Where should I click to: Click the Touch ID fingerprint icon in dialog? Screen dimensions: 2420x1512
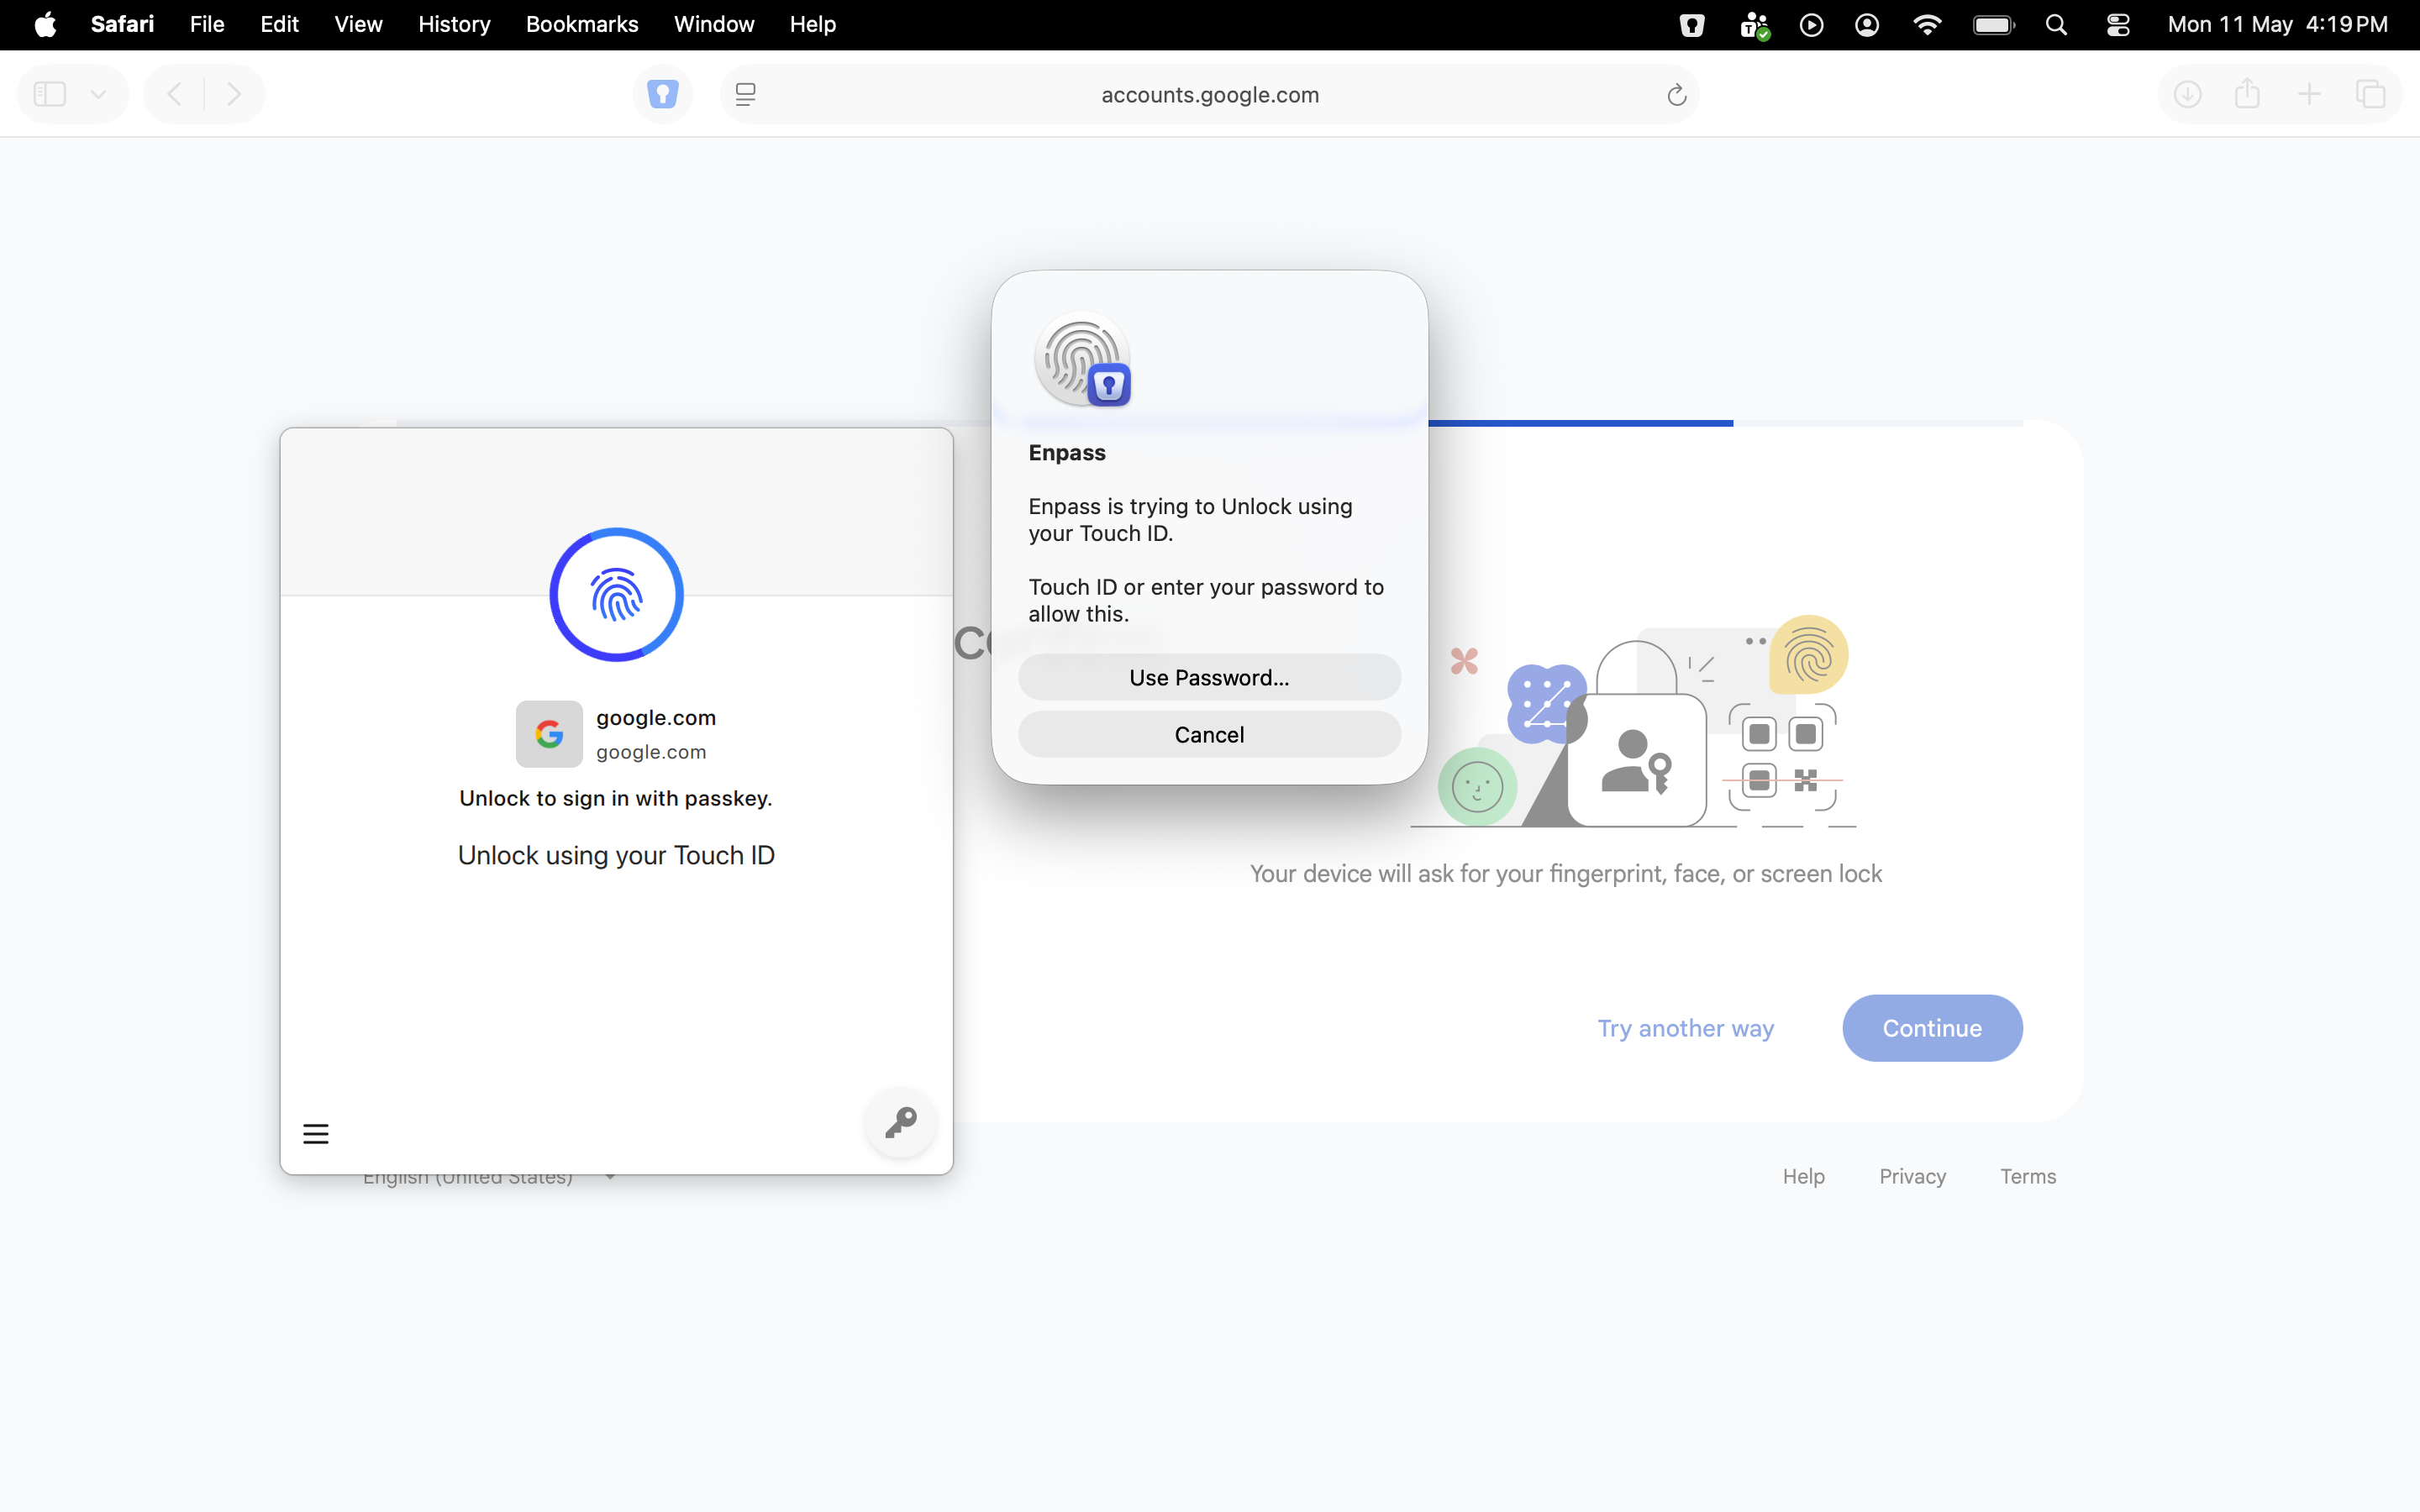tap(1082, 360)
